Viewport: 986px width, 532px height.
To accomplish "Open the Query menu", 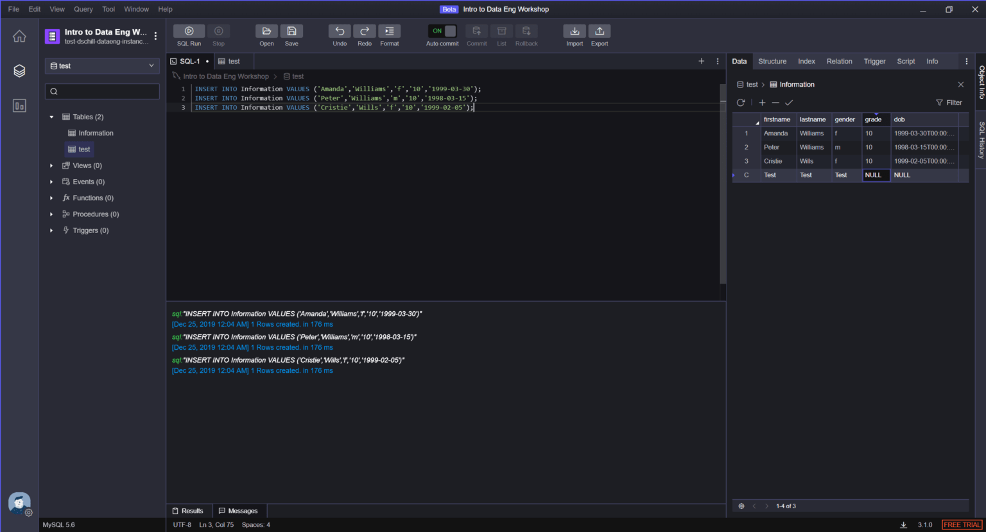I will tap(83, 8).
